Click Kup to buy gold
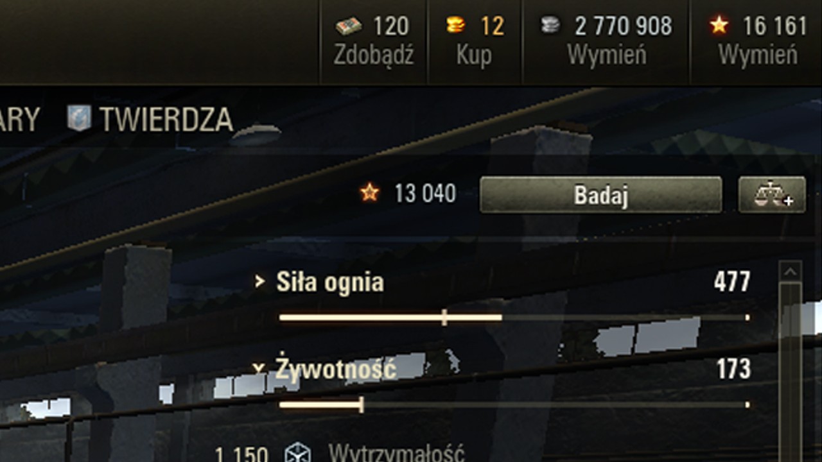Viewport: 822px width, 462px height. (x=474, y=55)
